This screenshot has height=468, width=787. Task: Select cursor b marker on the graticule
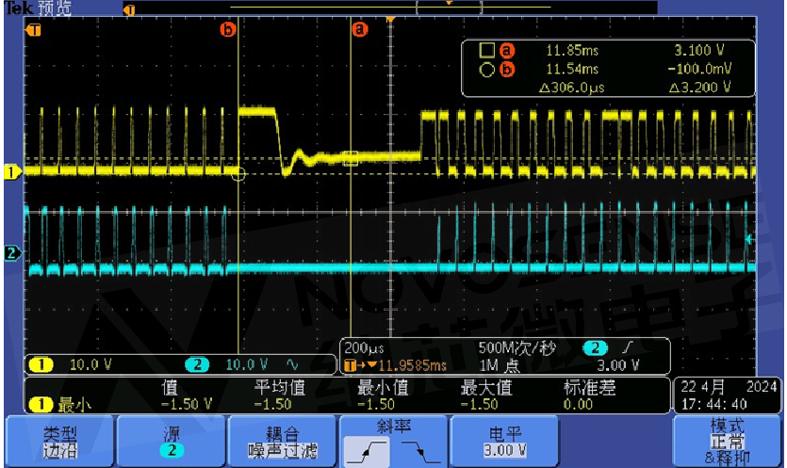(x=227, y=30)
